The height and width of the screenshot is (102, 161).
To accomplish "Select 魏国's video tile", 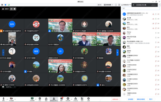I will 109,39.
